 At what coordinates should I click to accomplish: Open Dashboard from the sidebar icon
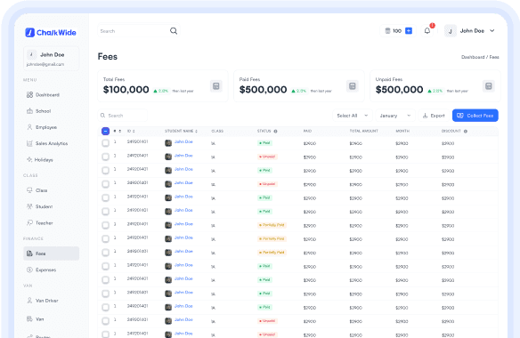(x=29, y=95)
